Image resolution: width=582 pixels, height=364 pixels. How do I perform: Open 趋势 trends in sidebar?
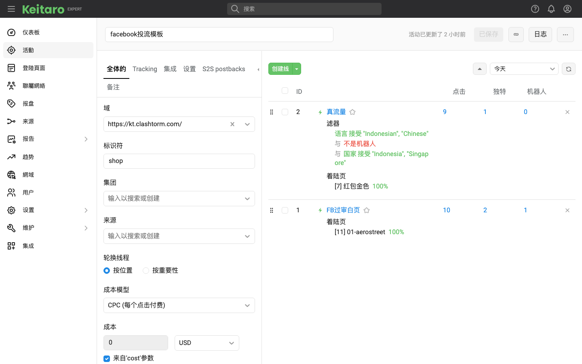(x=48, y=157)
